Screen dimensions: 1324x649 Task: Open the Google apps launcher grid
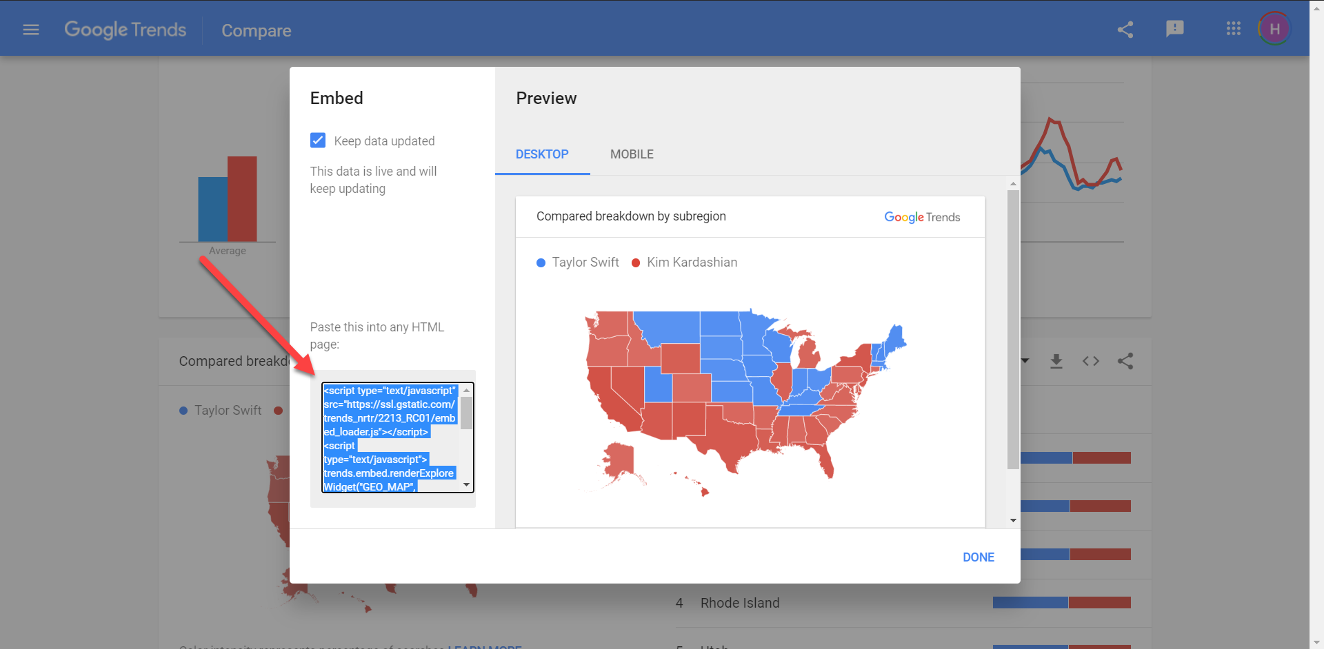[1234, 28]
